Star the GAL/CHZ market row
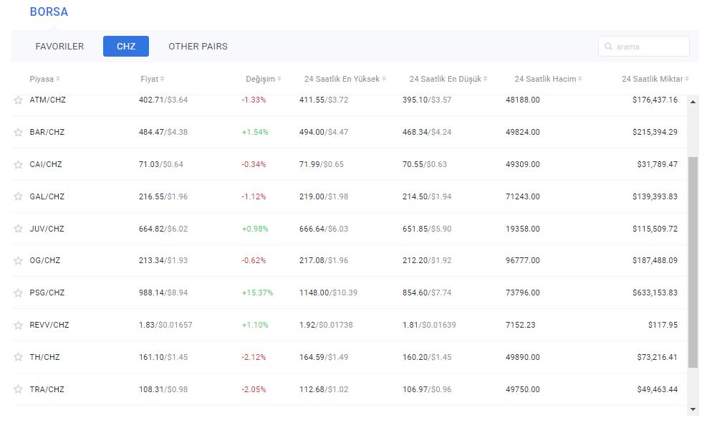 [19, 197]
